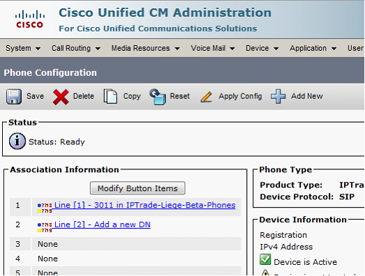Expand the Application dropdown arrow
The image size is (365, 276).
pyautogui.click(x=334, y=49)
